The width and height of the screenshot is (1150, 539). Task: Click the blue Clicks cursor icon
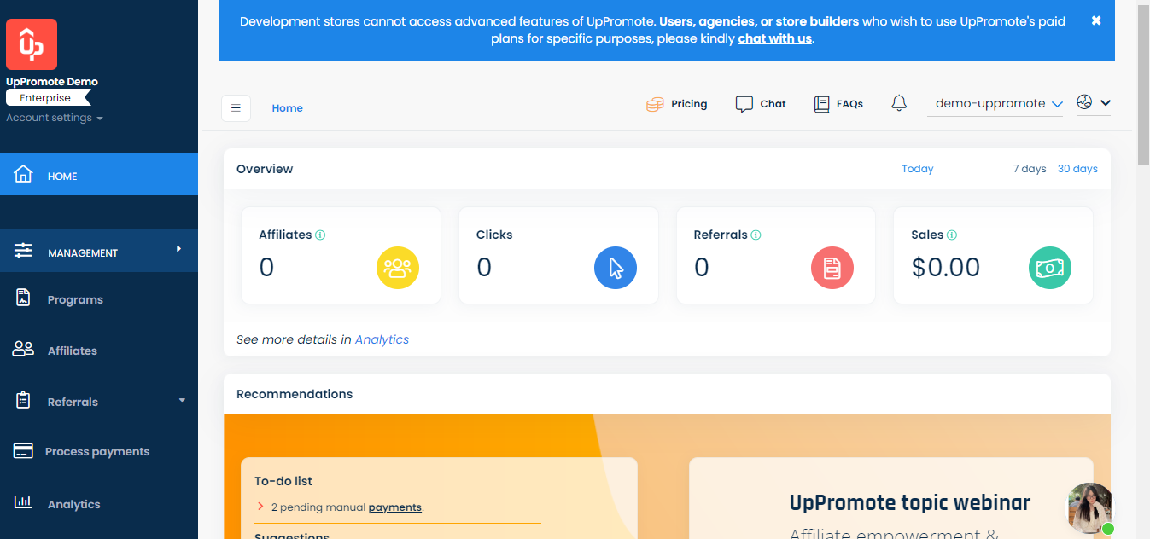tap(616, 268)
